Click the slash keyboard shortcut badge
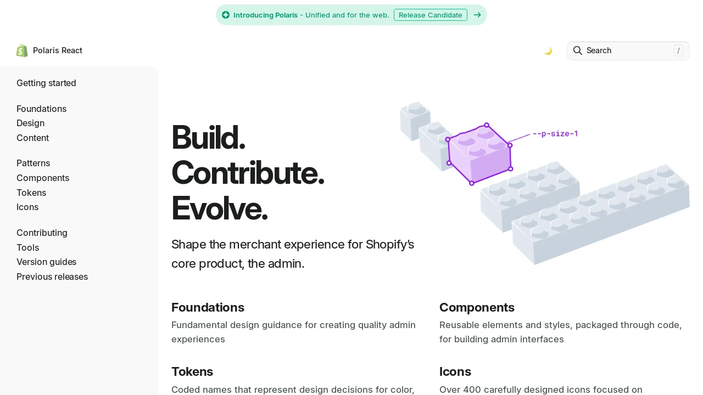703x395 pixels. (x=678, y=50)
